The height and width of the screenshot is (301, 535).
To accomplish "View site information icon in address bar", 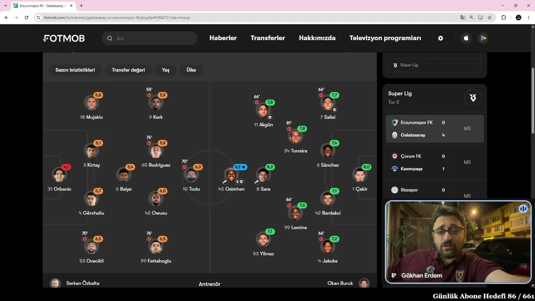I will [38, 18].
